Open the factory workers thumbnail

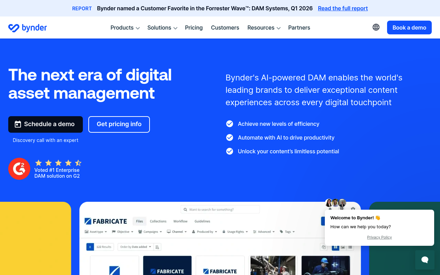click(273, 265)
